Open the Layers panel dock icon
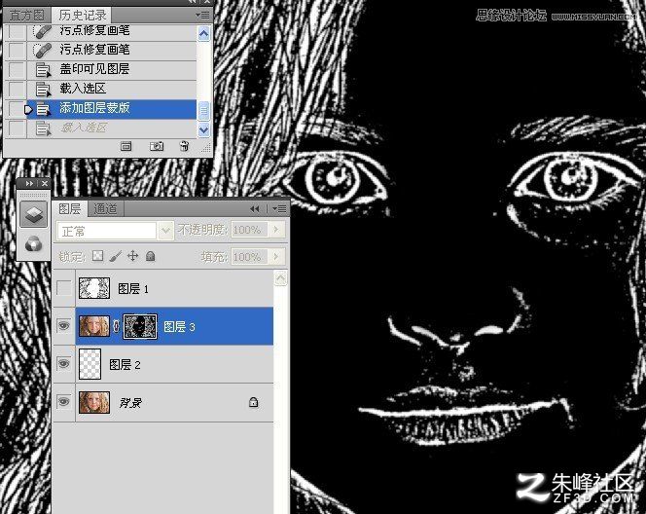 pos(33,214)
